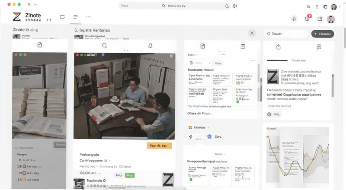Screen dimensions: 346x190
Task: Click the hamburger icon in left gray panel
Action: coord(16,148)
